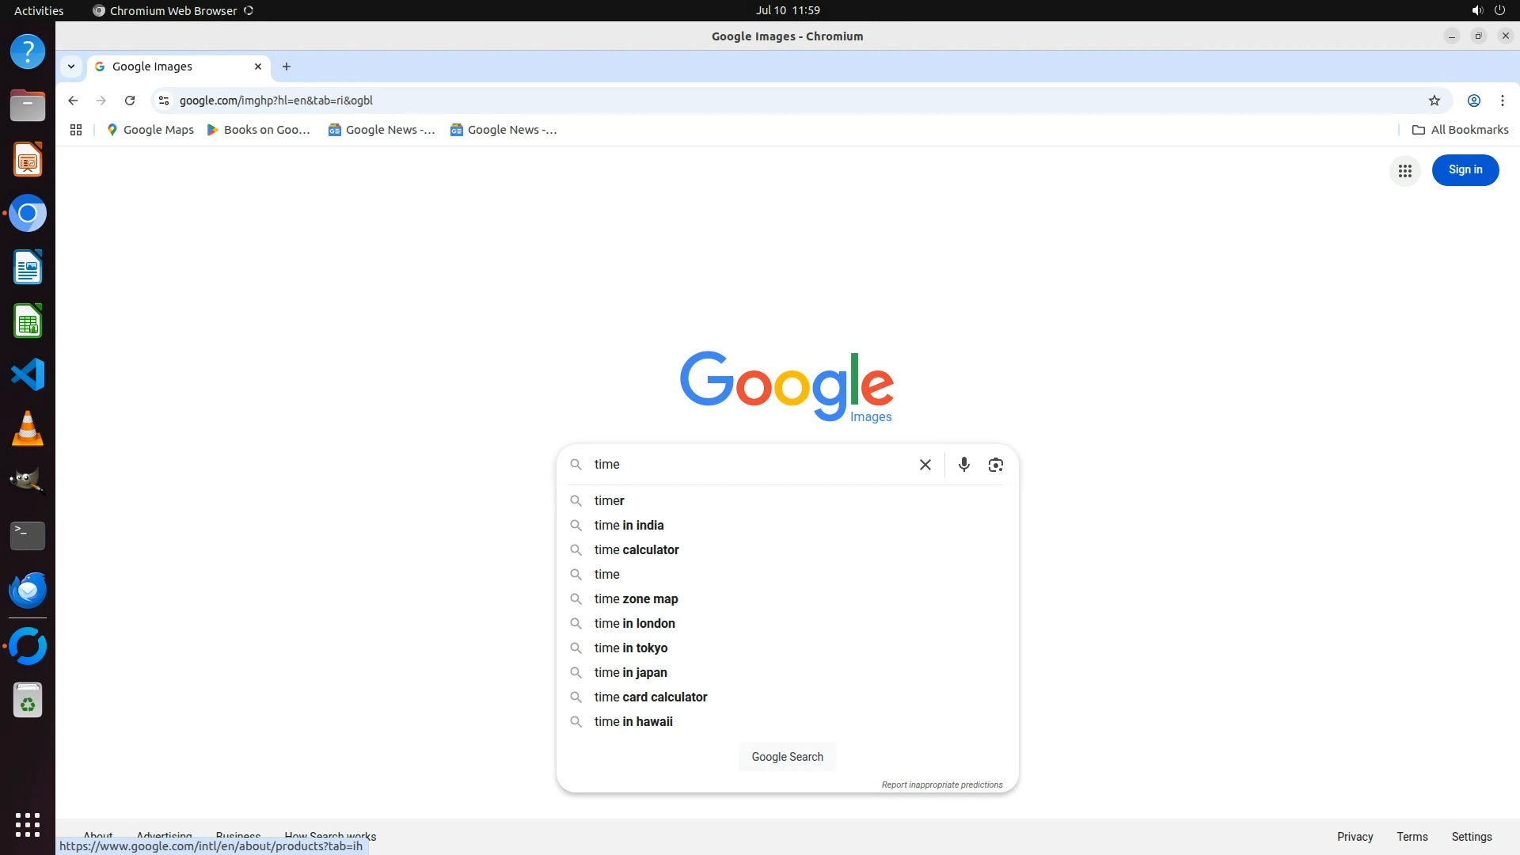Click the Sign in button
Screen dimensions: 1520x855
pos(1465,169)
